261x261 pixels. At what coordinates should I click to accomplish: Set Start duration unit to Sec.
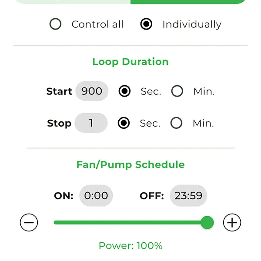coord(125,91)
